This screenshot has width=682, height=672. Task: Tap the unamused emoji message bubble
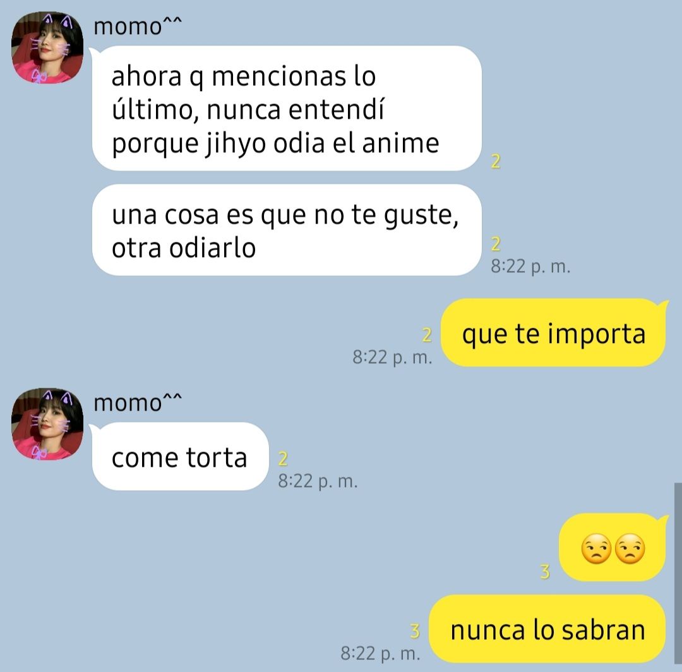coord(613,548)
